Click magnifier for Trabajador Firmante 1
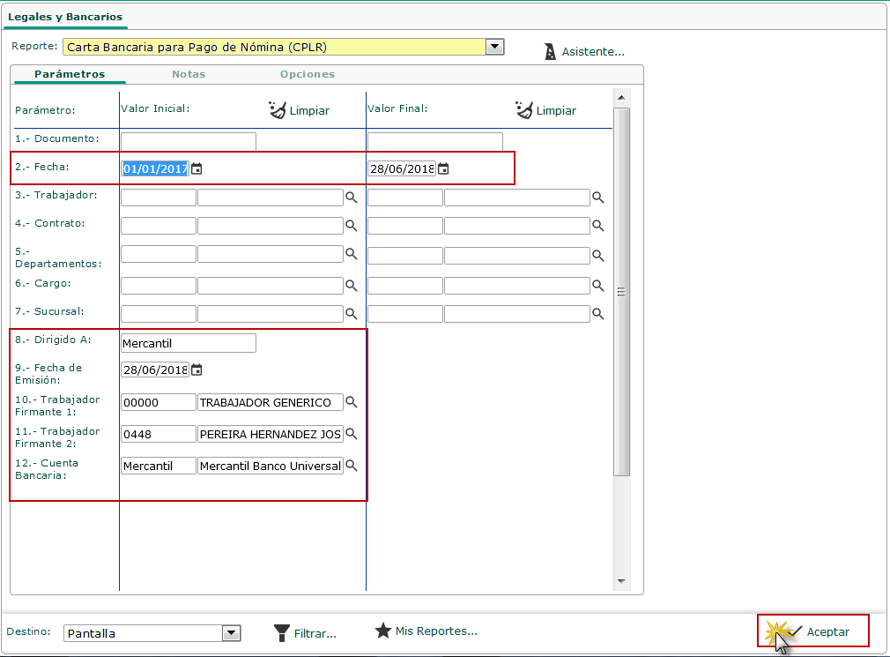The width and height of the screenshot is (890, 657). [351, 402]
